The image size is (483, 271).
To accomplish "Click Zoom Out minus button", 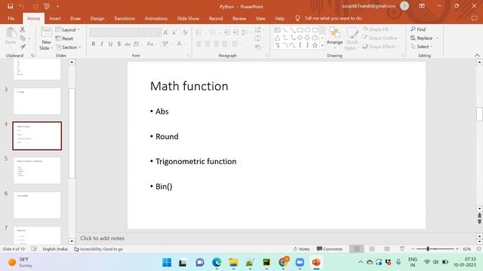I will pyautogui.click(x=413, y=249).
